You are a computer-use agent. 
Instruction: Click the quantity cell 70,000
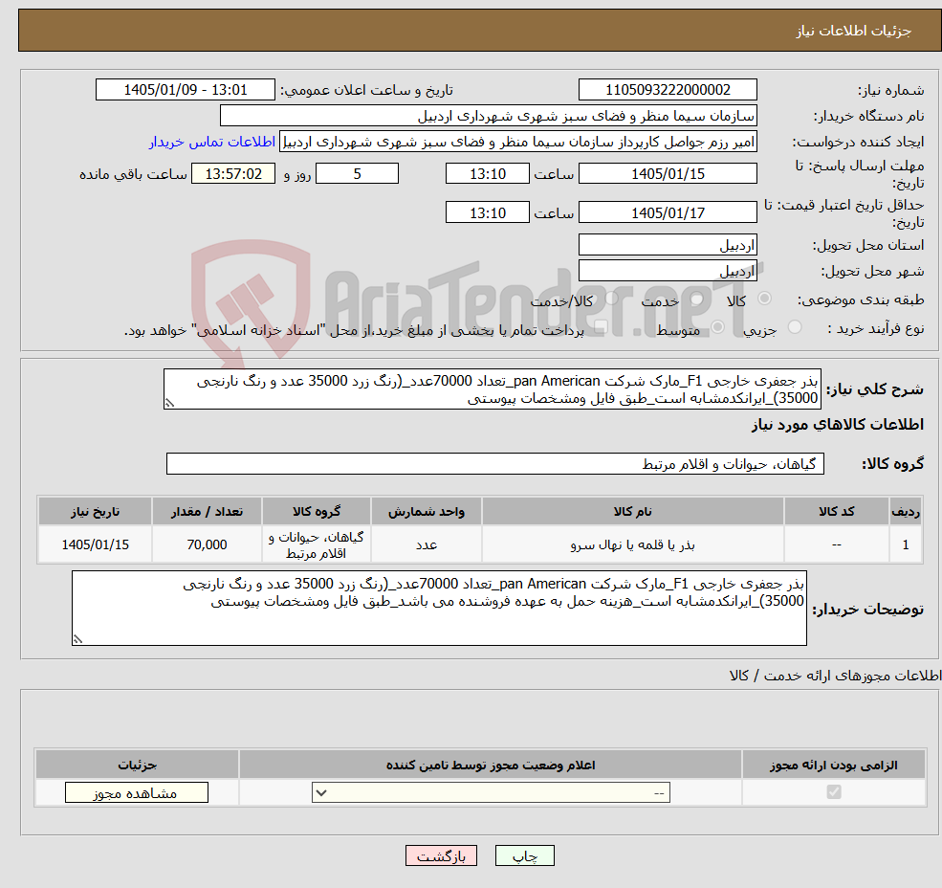click(207, 544)
